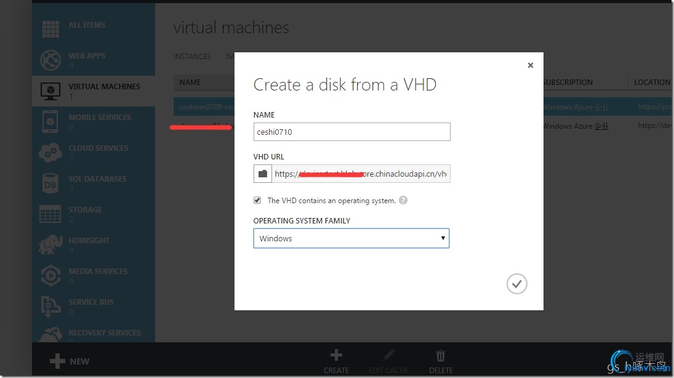This screenshot has height=378, width=674.
Task: Switch to the INSTANCES tab
Action: click(x=192, y=57)
